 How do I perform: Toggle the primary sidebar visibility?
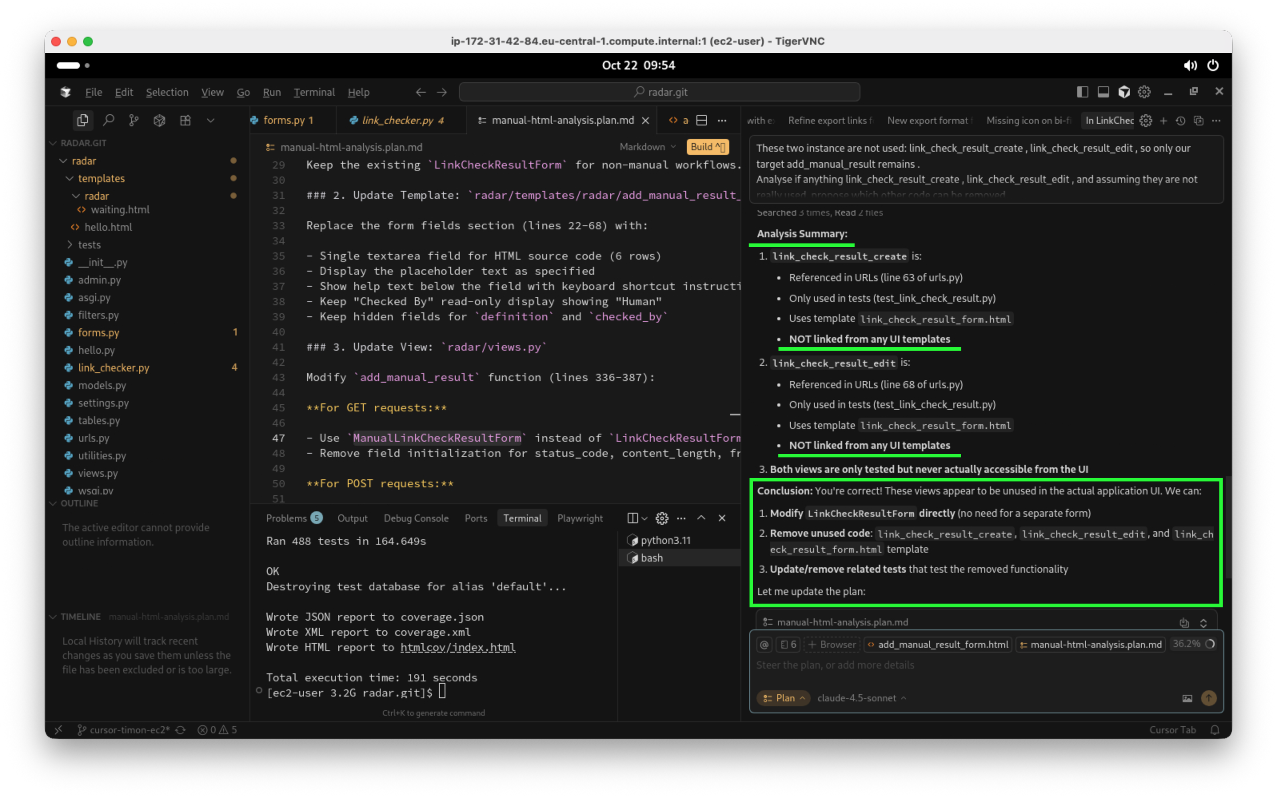tap(1082, 92)
